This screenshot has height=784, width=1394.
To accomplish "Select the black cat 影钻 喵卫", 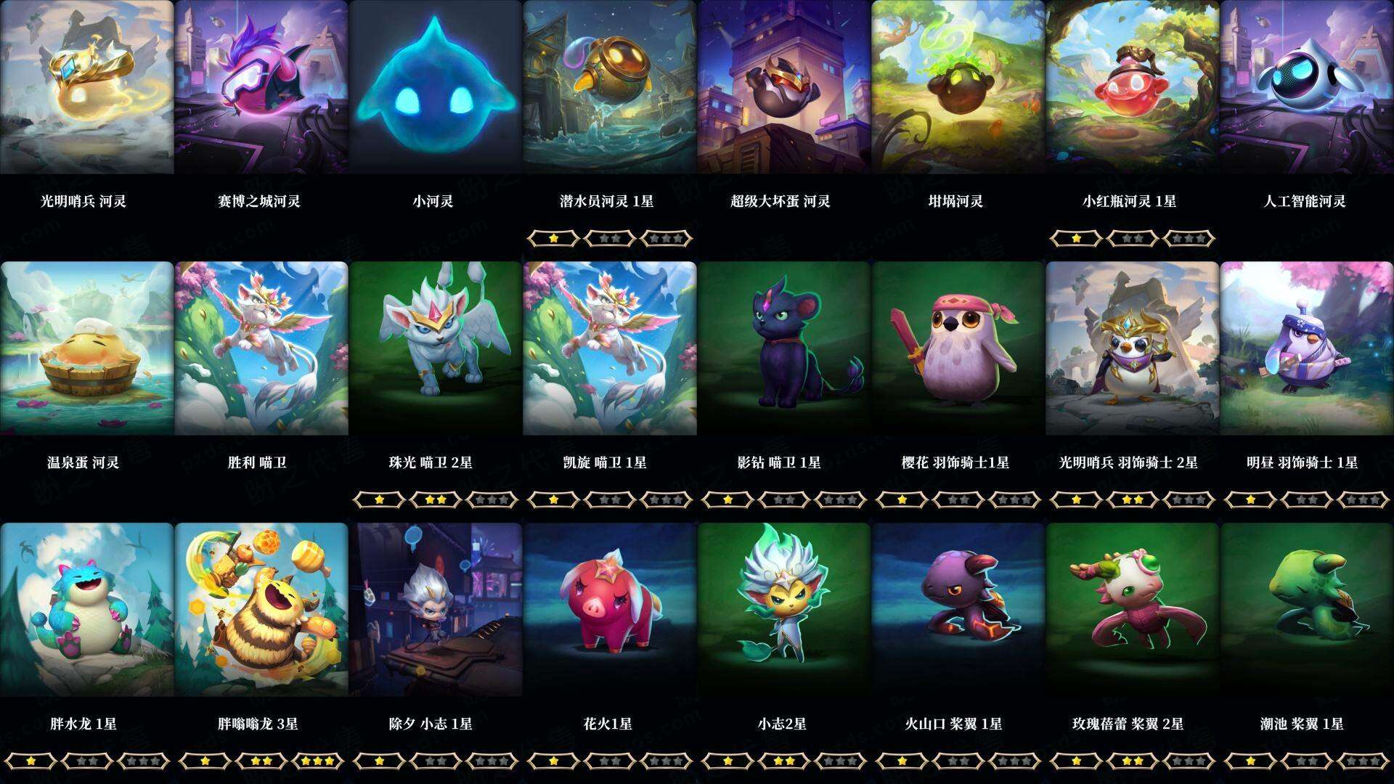I will [x=784, y=348].
